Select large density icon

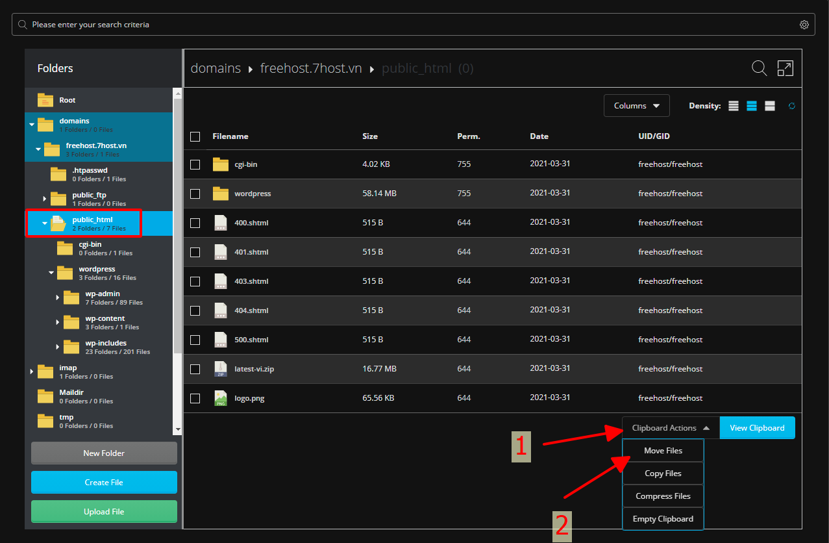coord(770,106)
